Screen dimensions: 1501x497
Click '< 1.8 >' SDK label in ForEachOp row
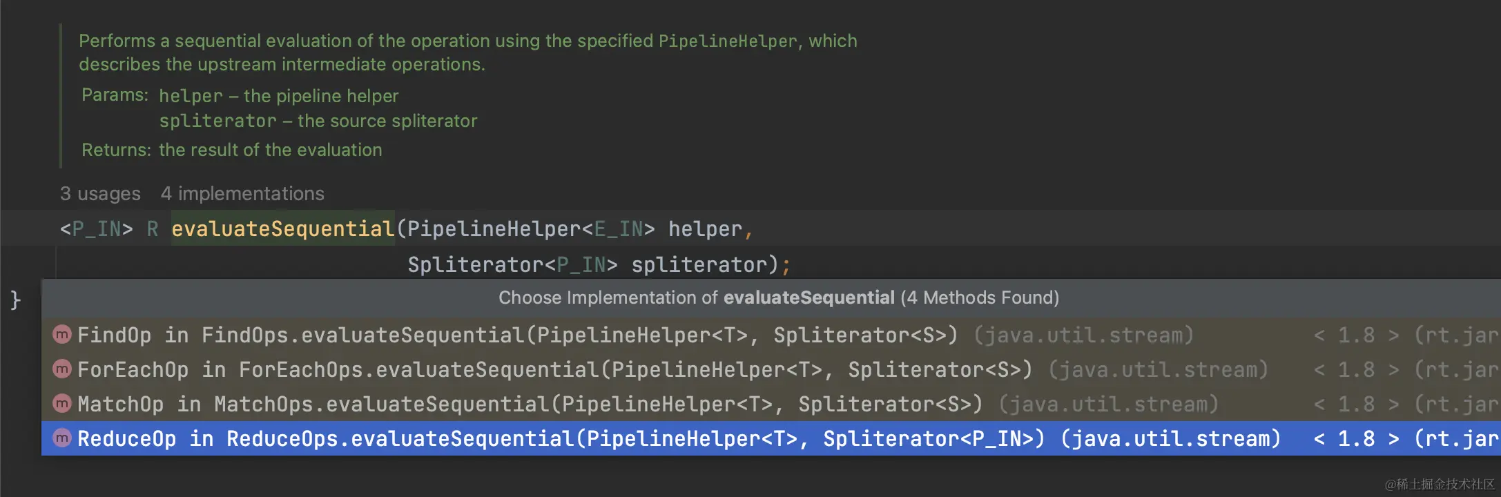pos(1356,369)
